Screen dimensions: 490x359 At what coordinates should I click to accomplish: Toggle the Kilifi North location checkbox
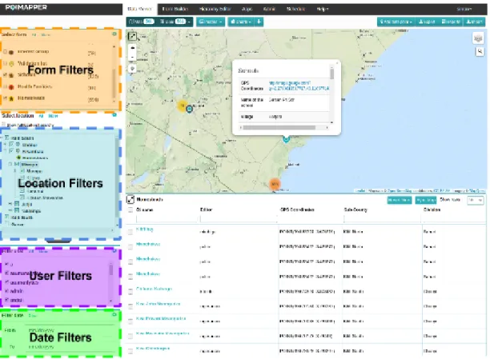[7, 217]
